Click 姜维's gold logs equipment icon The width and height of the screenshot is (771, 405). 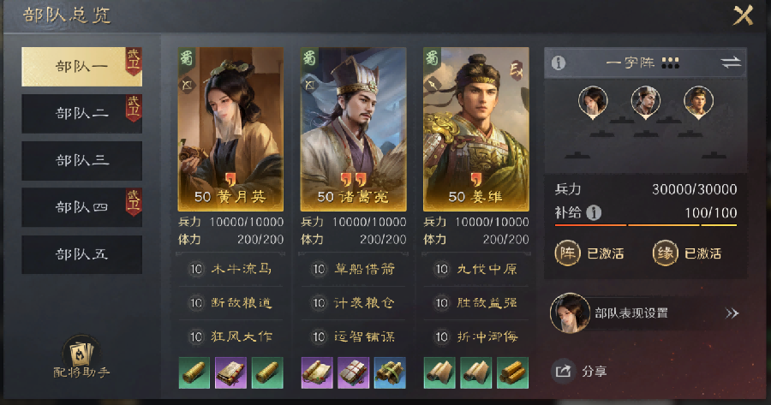pos(513,372)
